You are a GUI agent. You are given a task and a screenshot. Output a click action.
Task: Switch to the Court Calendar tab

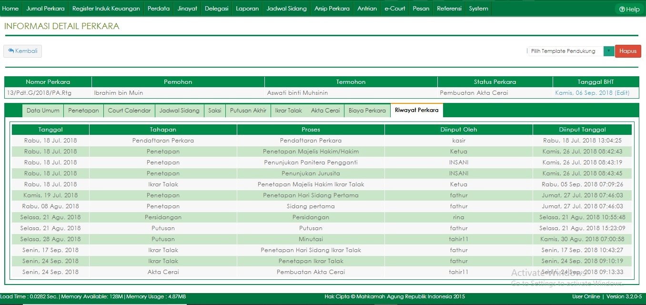[129, 111]
